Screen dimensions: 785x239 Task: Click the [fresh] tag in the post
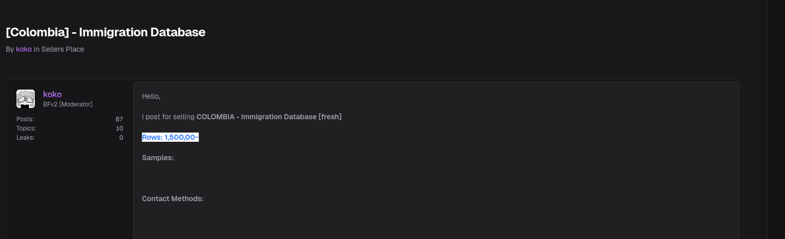tap(330, 117)
